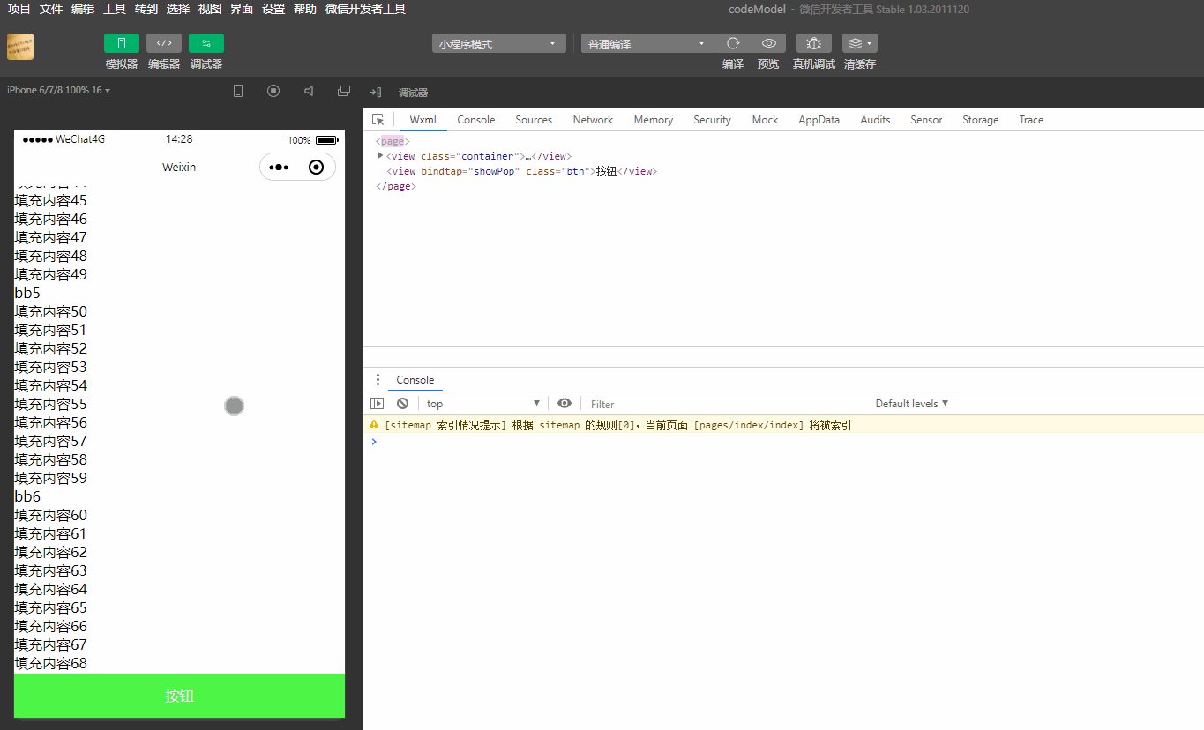Open the 微信开发者工具 menu
The image size is (1204, 730).
click(365, 9)
